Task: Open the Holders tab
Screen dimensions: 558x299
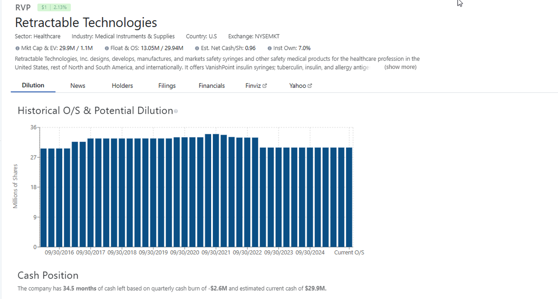Action: tap(122, 85)
